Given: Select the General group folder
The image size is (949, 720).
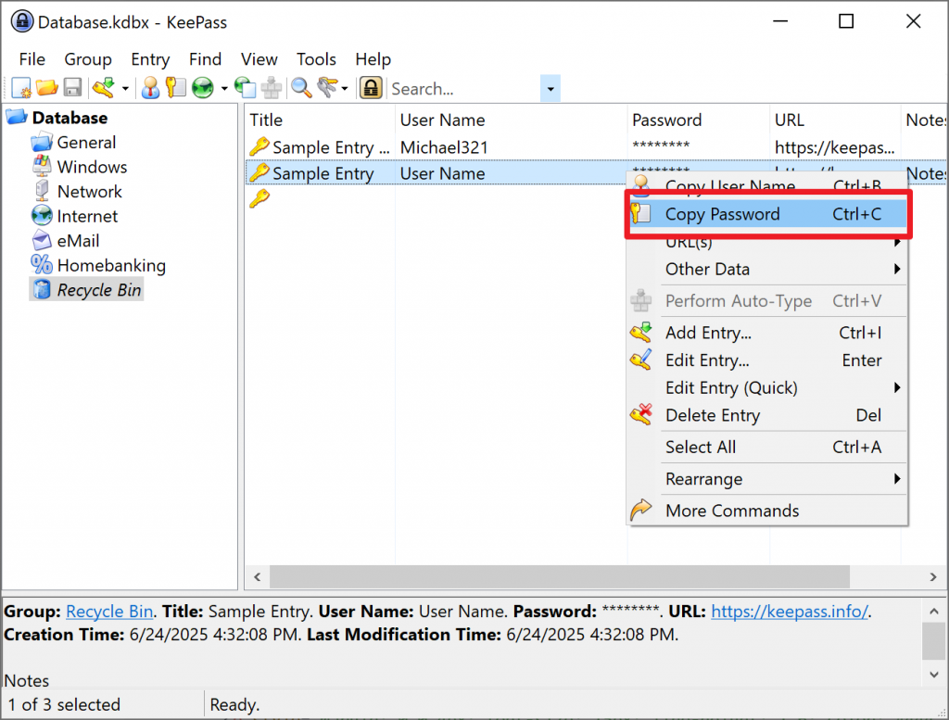Looking at the screenshot, I should coord(86,143).
